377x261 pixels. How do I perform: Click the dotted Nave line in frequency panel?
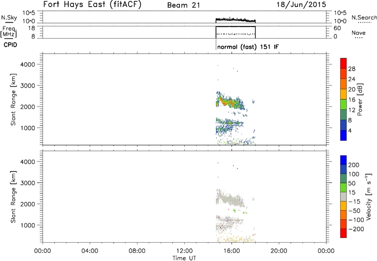pos(236,34)
